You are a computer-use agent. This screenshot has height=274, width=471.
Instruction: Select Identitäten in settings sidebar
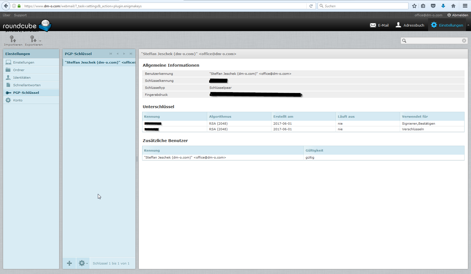[x=22, y=78]
